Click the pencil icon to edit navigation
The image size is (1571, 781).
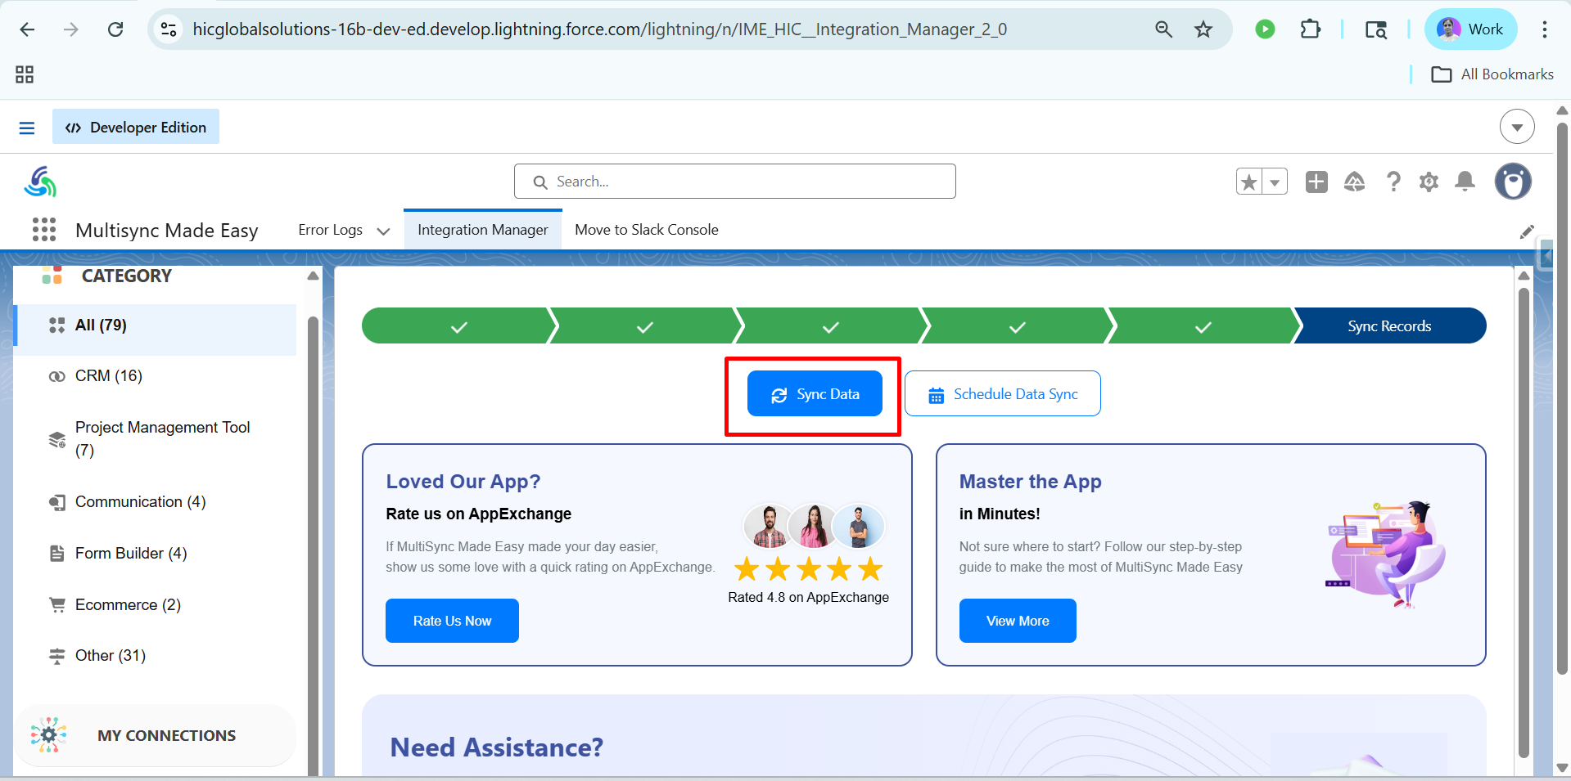1527,231
